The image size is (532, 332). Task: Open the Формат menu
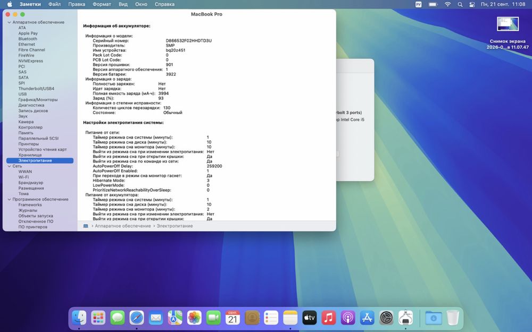coord(102,4)
